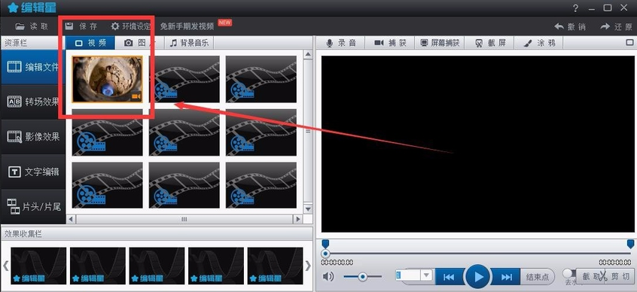637x292 pixels.
Task: Skip to the next clip
Action: click(506, 277)
